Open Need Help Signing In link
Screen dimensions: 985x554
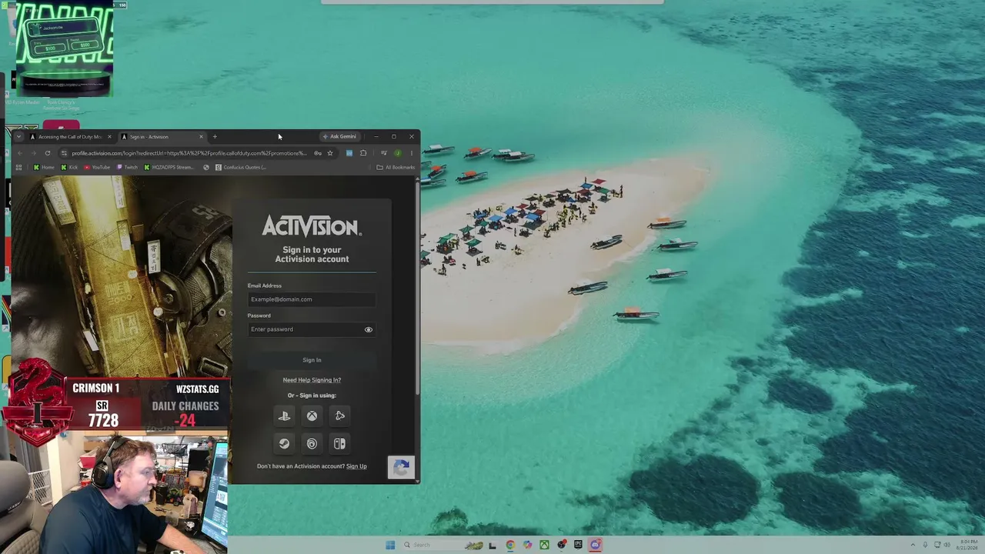(x=312, y=380)
